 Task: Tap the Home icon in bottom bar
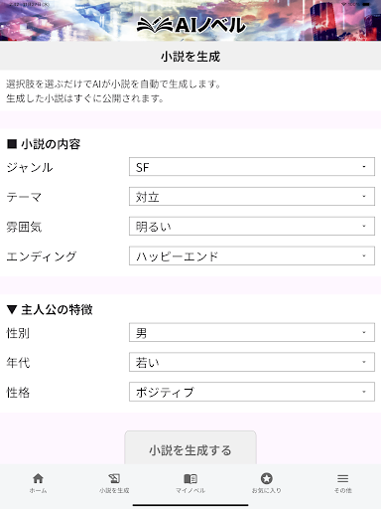[x=38, y=478]
